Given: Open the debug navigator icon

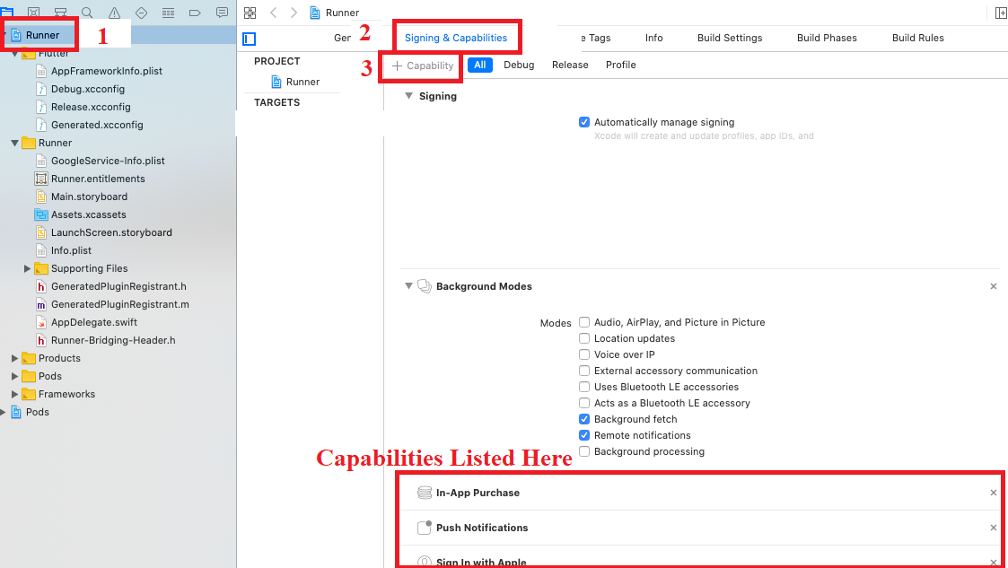Looking at the screenshot, I should tap(168, 13).
